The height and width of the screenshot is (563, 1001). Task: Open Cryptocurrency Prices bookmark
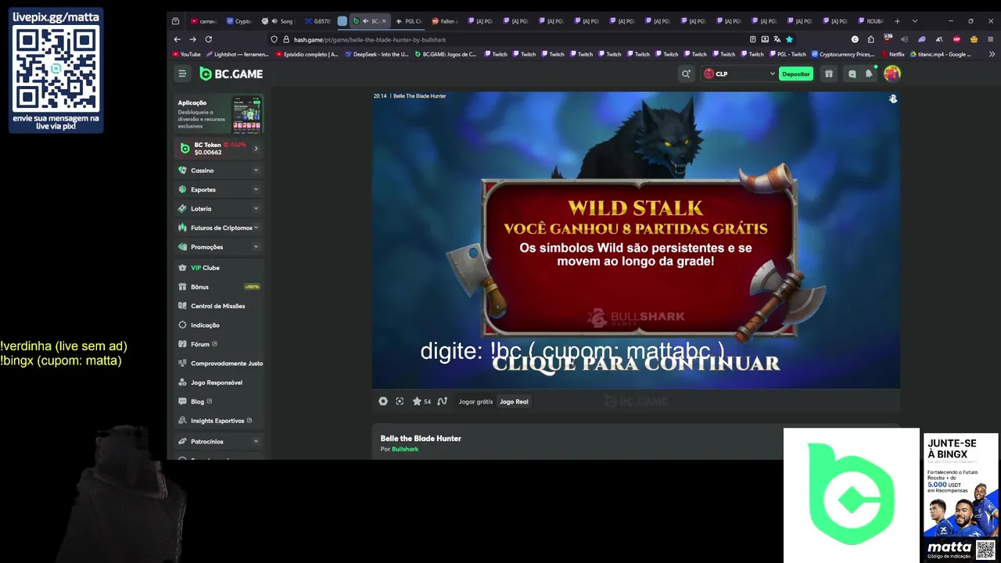843,54
